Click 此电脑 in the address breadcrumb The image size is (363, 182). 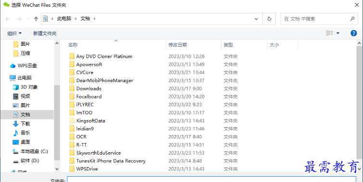click(64, 19)
